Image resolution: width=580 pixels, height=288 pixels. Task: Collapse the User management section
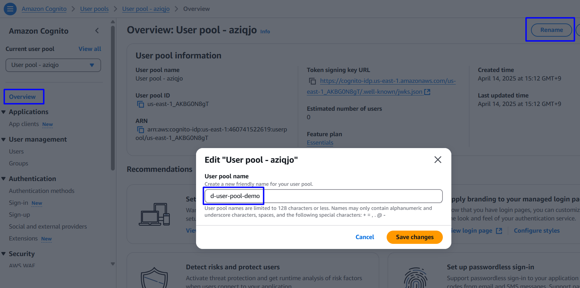[x=4, y=140]
